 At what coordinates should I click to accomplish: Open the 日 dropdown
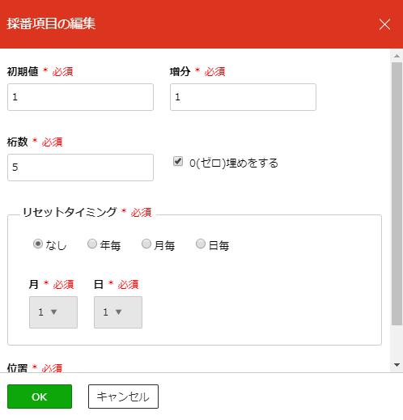point(118,312)
